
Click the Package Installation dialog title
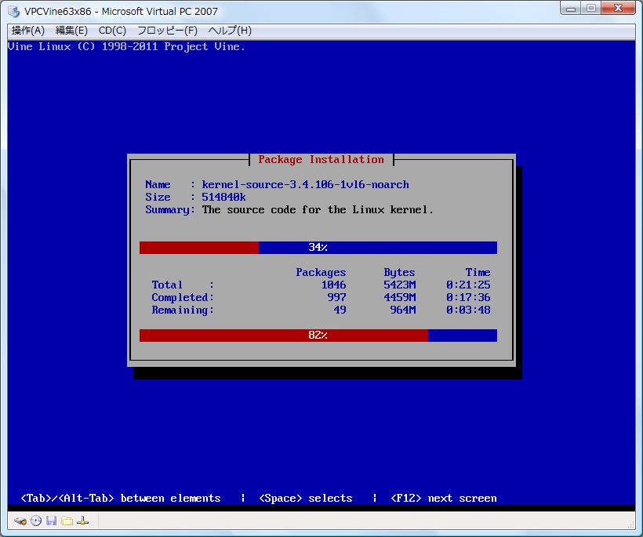pyautogui.click(x=321, y=159)
